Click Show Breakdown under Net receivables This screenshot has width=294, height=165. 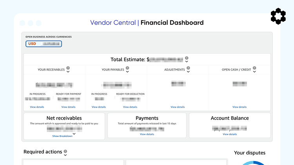coord(62,136)
